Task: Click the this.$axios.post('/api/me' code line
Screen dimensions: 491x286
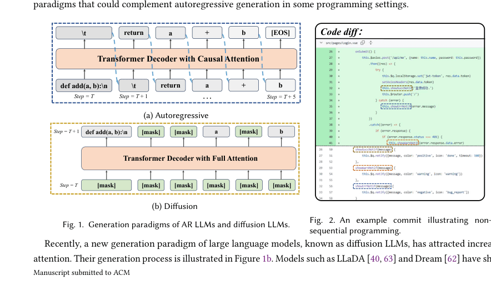Action: (x=421, y=58)
